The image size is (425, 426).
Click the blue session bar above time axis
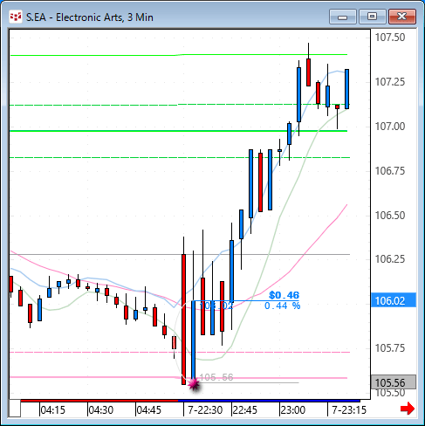269,401
